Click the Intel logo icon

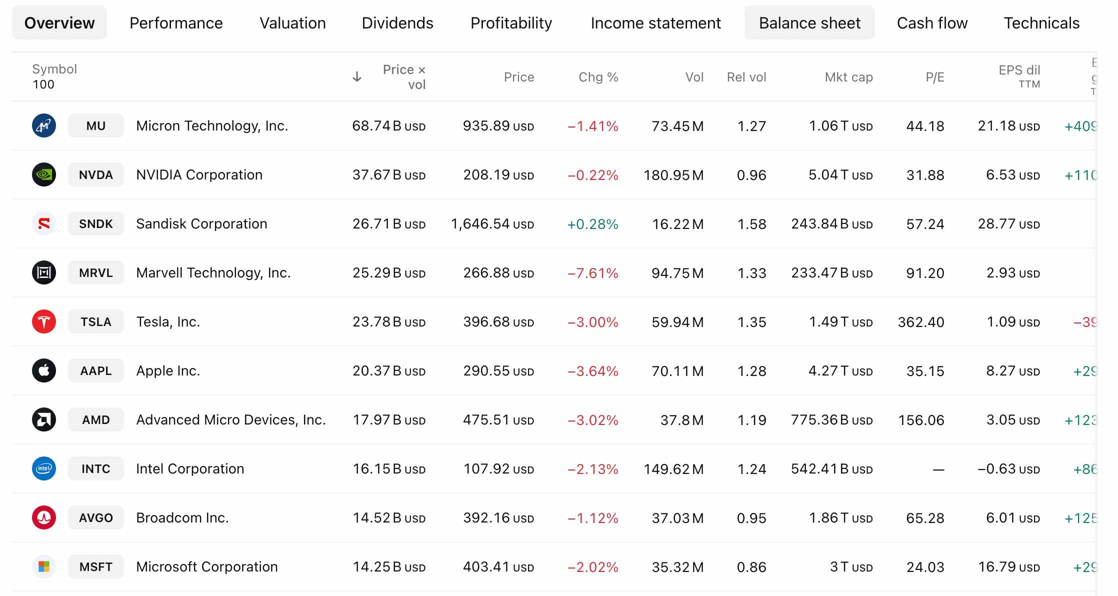44,468
